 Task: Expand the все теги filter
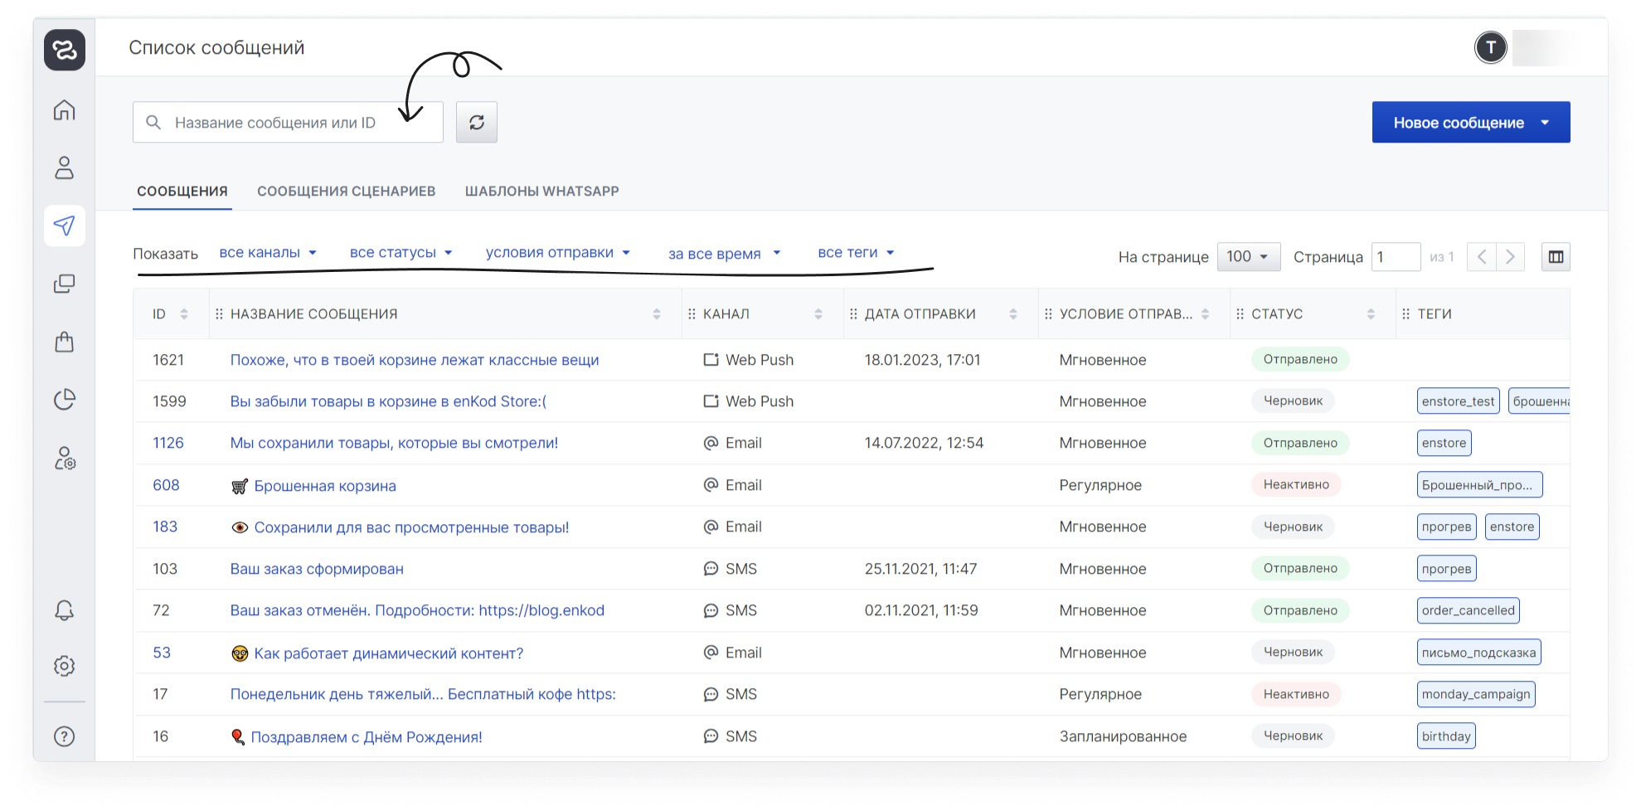click(856, 253)
